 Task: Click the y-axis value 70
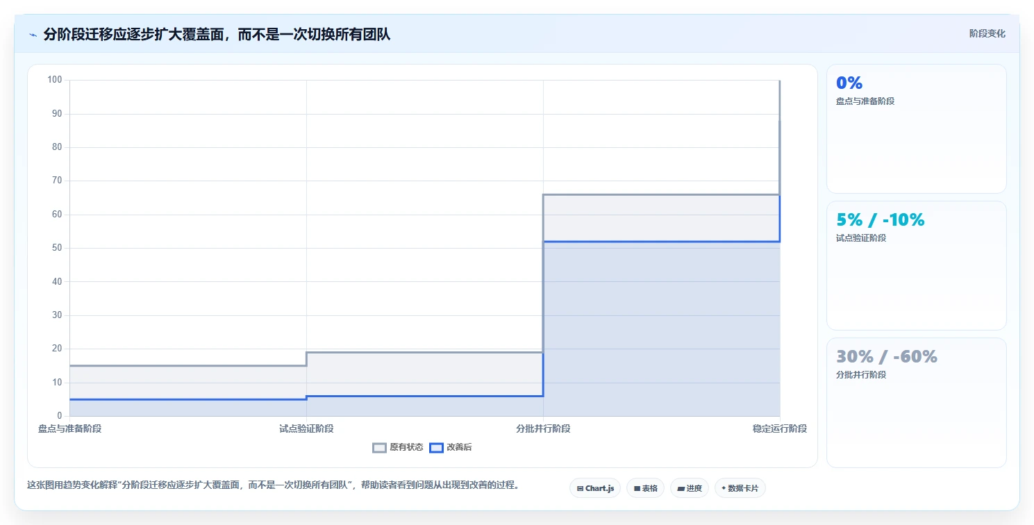[57, 181]
